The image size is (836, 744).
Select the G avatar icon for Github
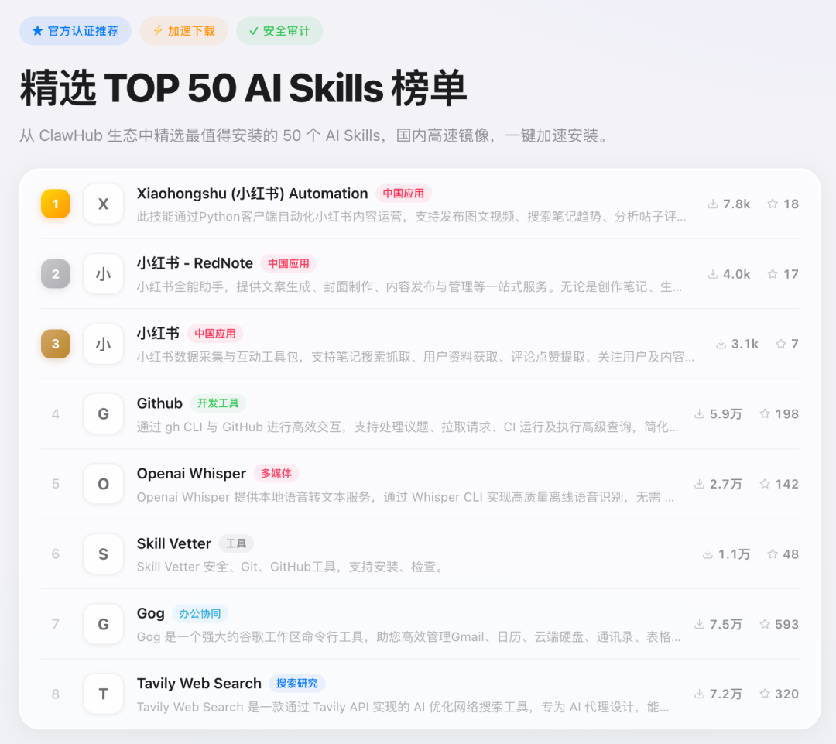coord(103,413)
